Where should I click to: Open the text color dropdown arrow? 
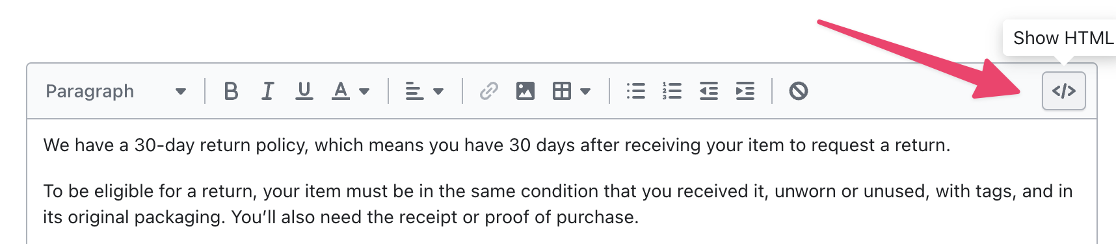coord(365,91)
